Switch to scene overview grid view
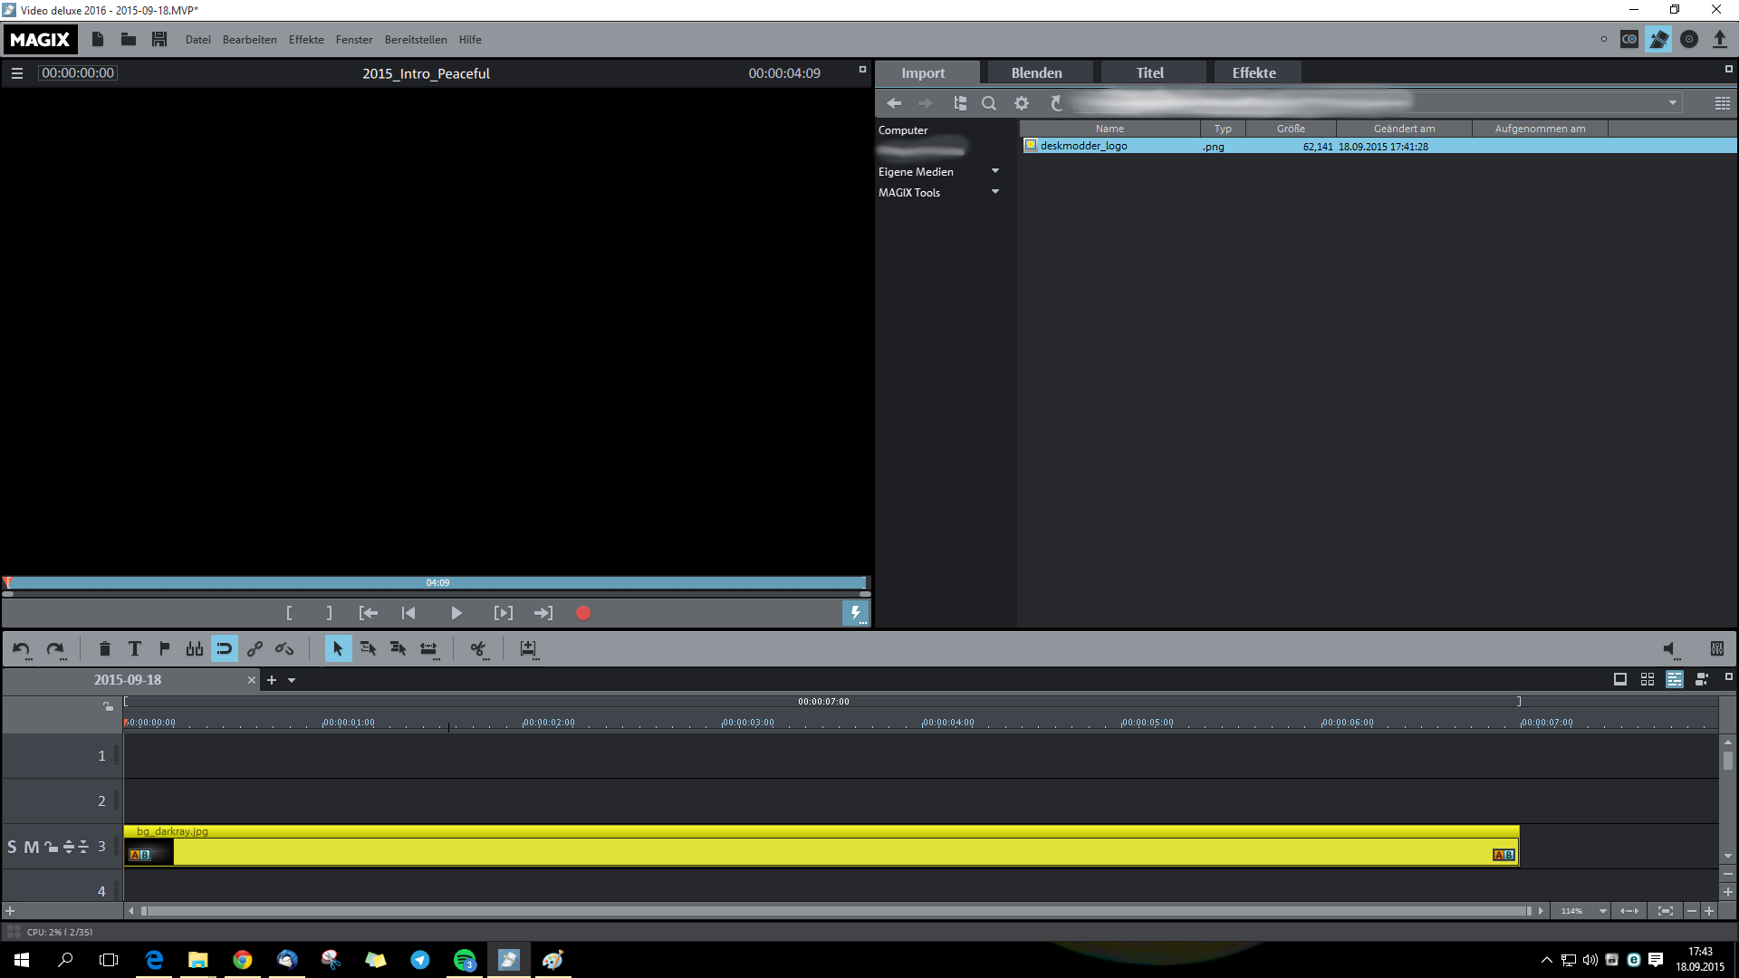1739x978 pixels. pos(1648,679)
